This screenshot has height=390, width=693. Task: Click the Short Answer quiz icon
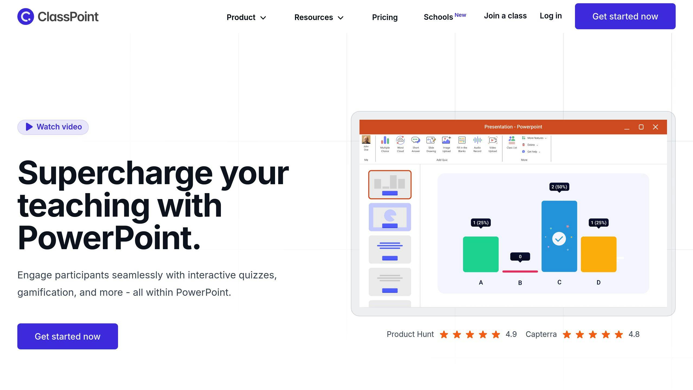416,142
